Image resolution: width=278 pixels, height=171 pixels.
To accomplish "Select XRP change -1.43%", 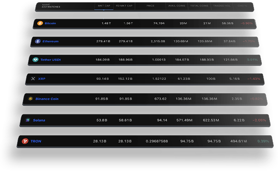I will pyautogui.click(x=254, y=79).
